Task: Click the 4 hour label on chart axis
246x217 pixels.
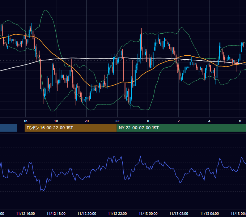Action: 209,121
